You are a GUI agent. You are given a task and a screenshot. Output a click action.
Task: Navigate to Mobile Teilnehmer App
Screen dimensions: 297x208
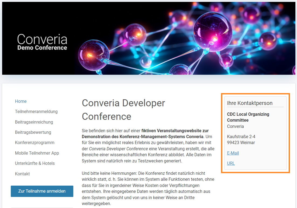coord(37,153)
